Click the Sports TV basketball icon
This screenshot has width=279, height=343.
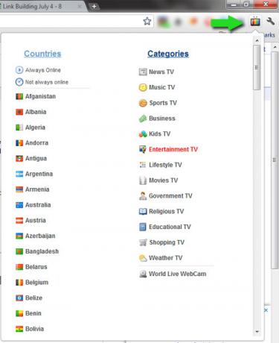143,103
